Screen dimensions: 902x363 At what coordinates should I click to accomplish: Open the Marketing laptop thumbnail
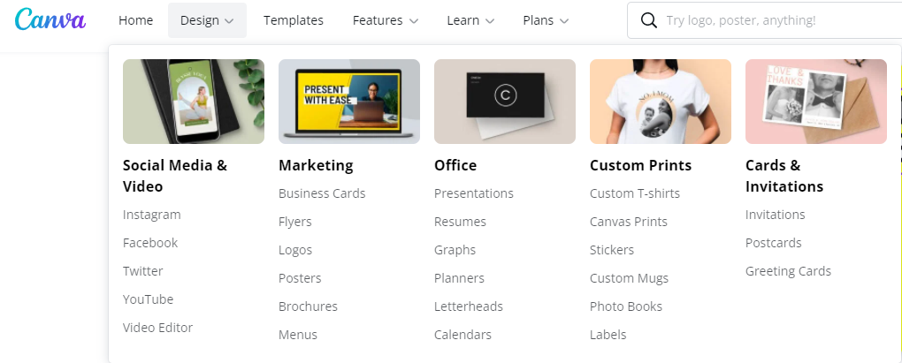[x=349, y=101]
